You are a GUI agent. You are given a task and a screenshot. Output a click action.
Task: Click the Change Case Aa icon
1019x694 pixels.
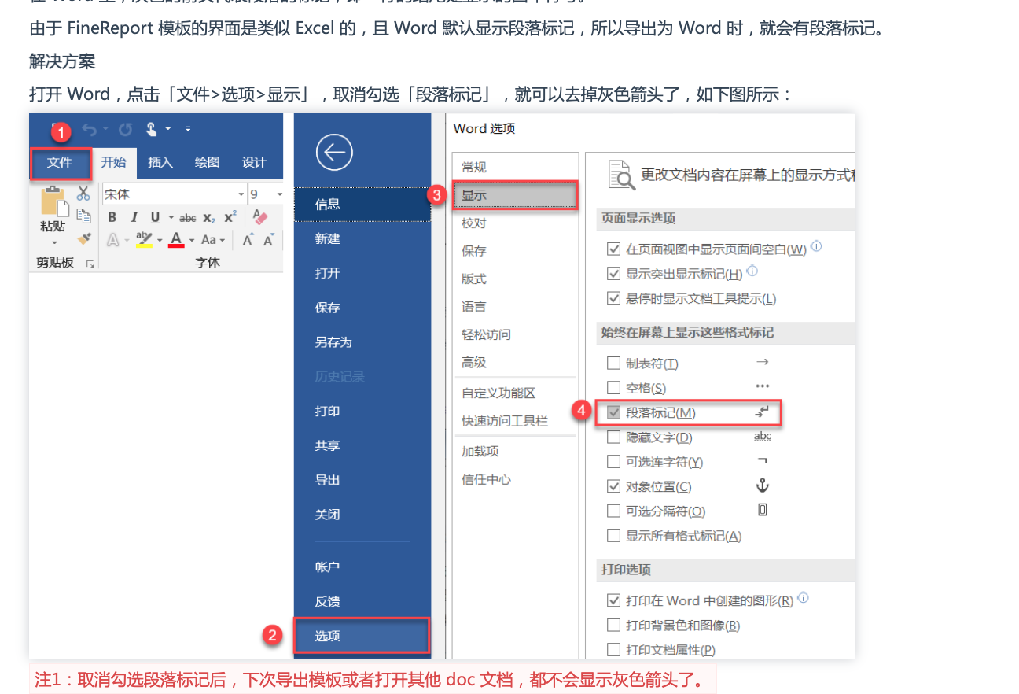pyautogui.click(x=208, y=240)
